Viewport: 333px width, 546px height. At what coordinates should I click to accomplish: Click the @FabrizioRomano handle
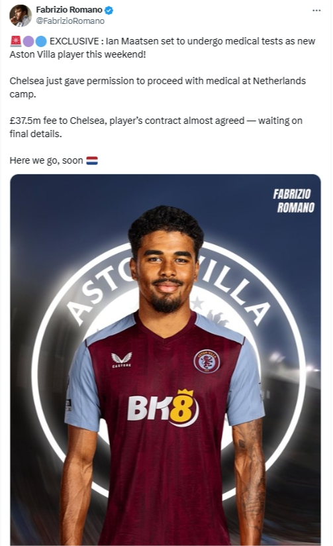(x=70, y=21)
